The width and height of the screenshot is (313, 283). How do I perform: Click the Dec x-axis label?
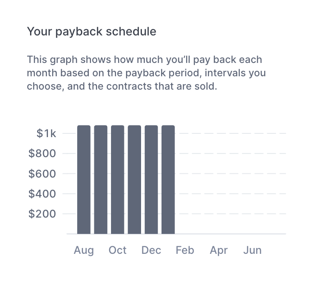pos(151,250)
